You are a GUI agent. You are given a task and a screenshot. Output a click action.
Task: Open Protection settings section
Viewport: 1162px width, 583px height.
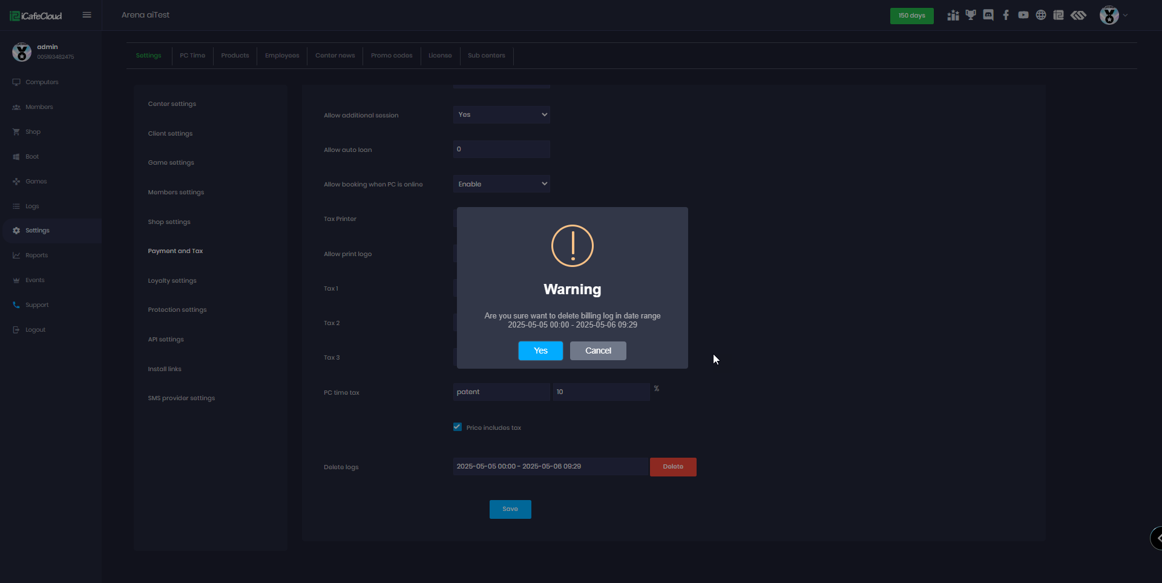177,310
